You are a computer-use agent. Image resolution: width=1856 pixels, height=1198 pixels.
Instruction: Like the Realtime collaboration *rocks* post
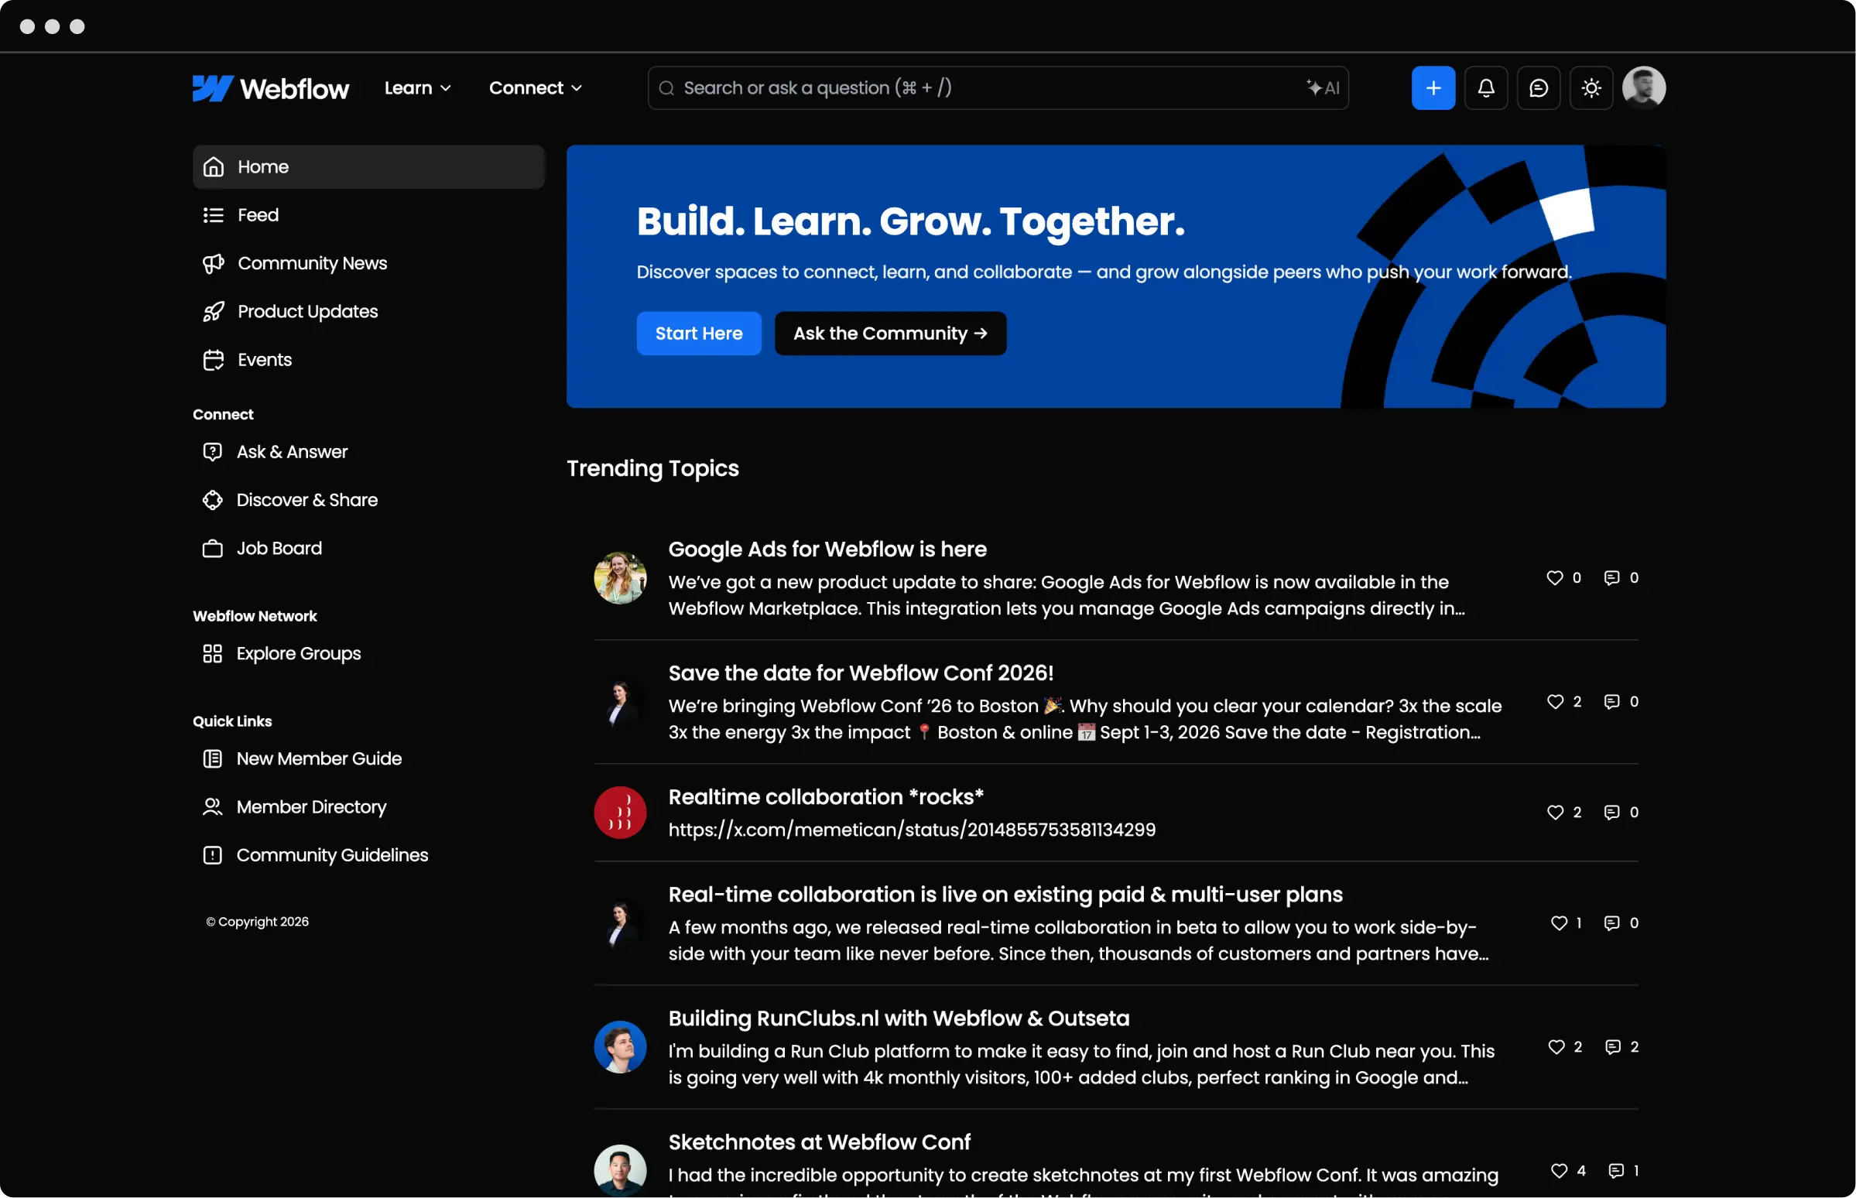[x=1554, y=812]
